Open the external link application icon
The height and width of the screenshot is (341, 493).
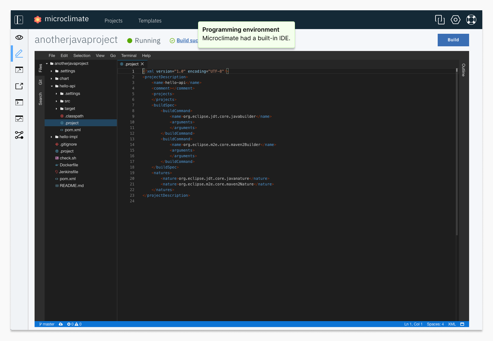click(19, 86)
